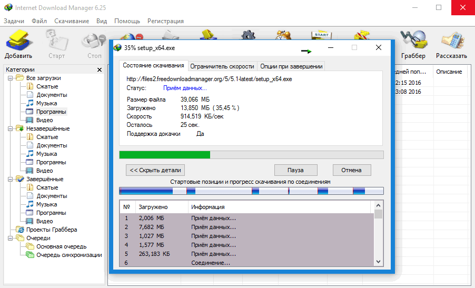Open the Файл menu

tap(39, 21)
